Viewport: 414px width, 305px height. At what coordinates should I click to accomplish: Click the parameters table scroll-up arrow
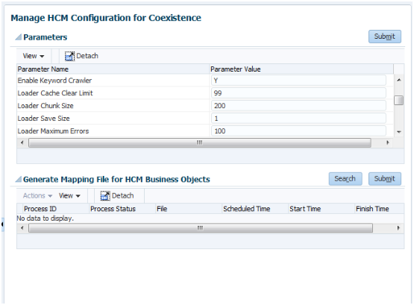(399, 80)
